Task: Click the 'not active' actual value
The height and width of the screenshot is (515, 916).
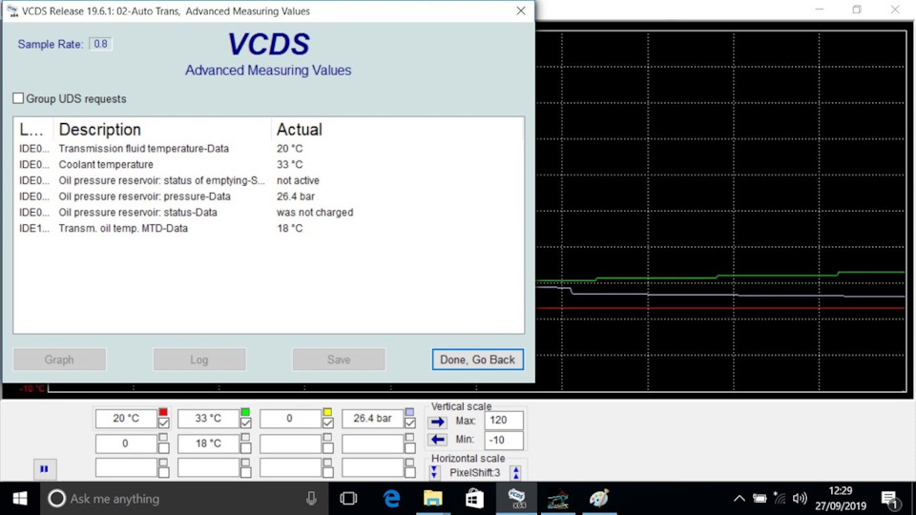Action: [x=298, y=180]
